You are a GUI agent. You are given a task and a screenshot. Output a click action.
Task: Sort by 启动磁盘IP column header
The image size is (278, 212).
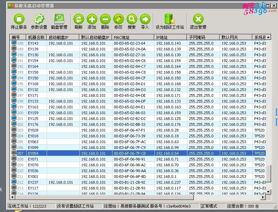[x=63, y=37]
